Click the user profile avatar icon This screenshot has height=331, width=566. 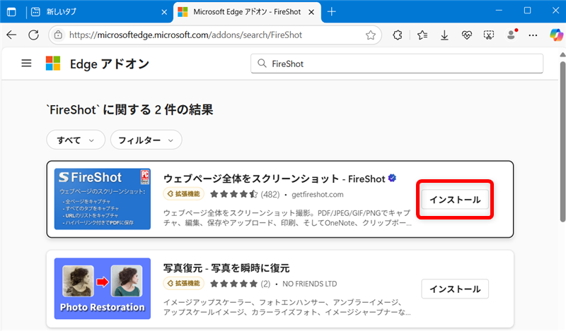pyautogui.click(x=512, y=35)
